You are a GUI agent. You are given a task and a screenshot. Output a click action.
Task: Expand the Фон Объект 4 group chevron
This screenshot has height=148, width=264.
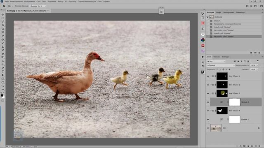211,111
